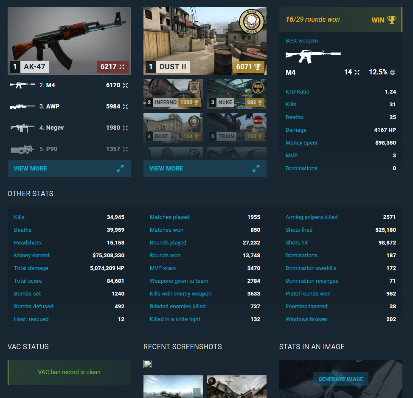Click the M4 rifle icon in weapons list

[22, 85]
